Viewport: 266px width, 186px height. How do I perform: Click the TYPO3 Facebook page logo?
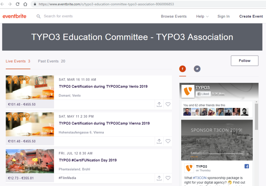[188, 91]
